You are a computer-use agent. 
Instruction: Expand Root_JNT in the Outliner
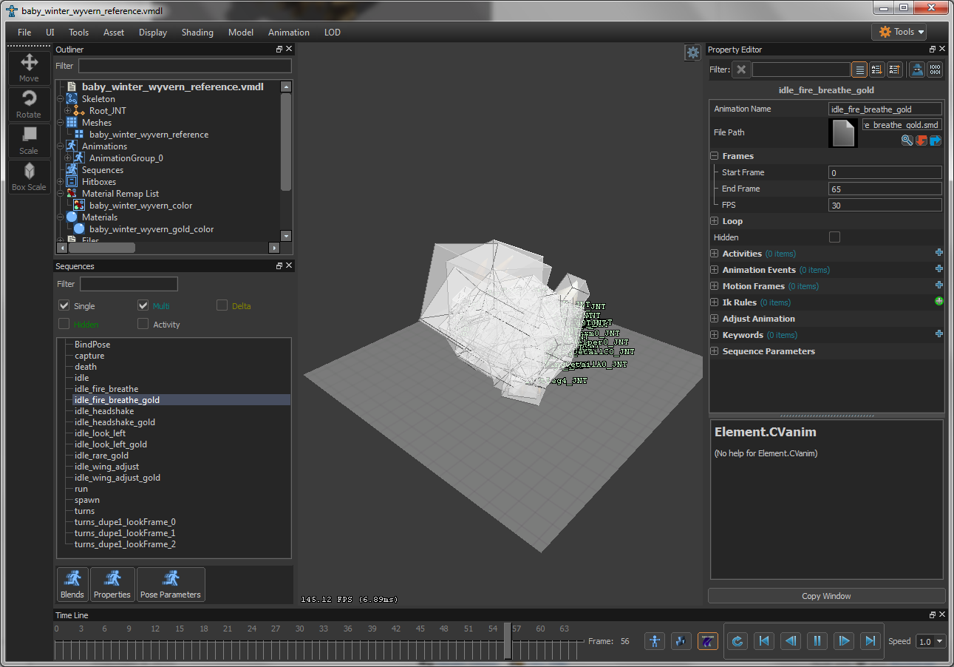pos(67,111)
